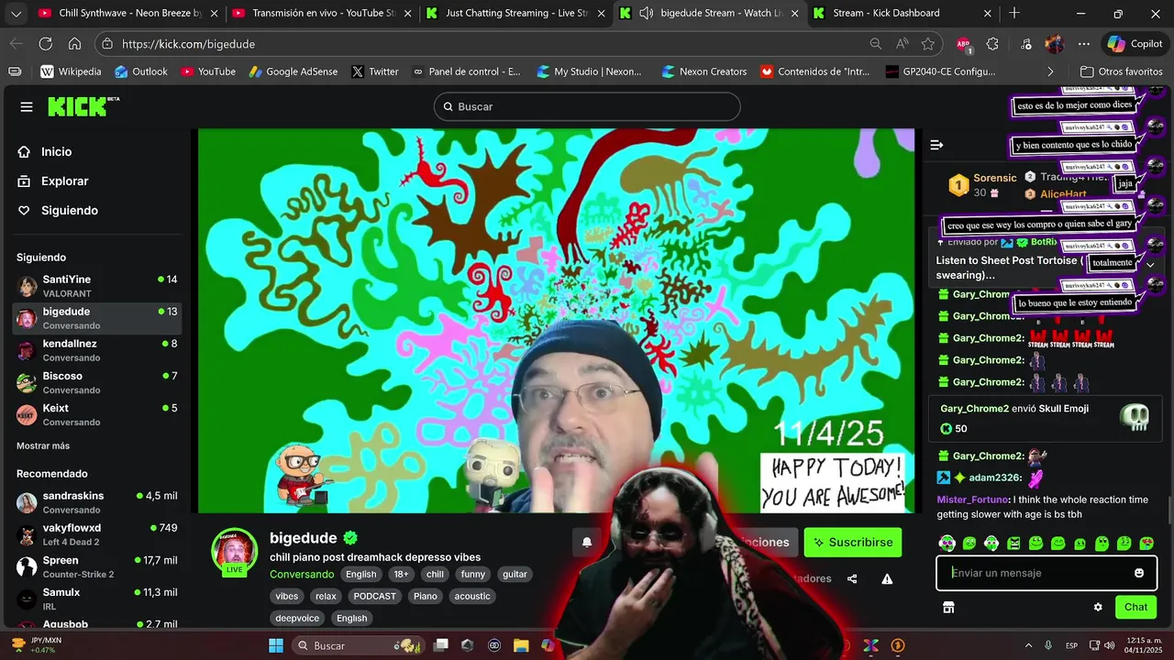Open kendallnez's channel in the sidebar

pos(99,350)
